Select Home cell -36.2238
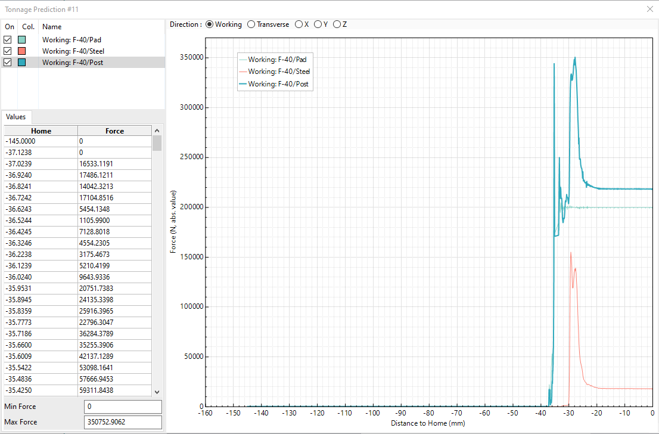The image size is (659, 434). [x=41, y=255]
